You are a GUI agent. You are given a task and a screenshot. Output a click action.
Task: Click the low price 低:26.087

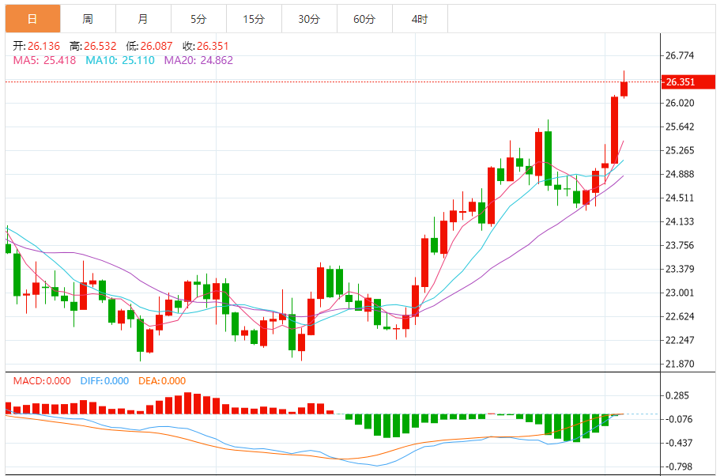click(x=149, y=46)
